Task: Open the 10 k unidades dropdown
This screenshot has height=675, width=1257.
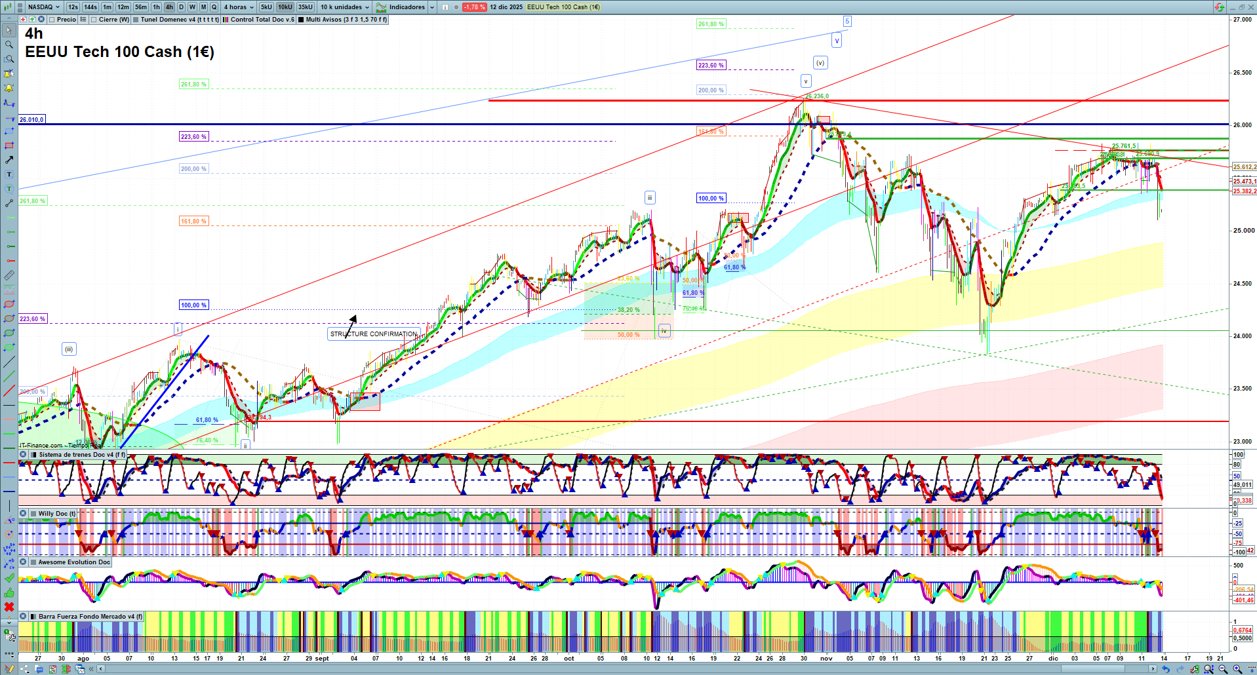Action: pos(345,7)
